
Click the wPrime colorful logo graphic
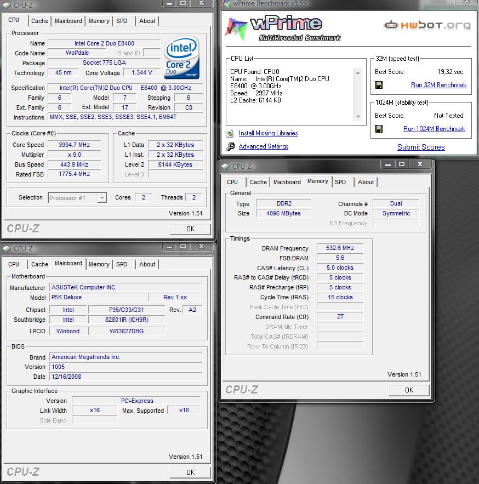point(236,29)
